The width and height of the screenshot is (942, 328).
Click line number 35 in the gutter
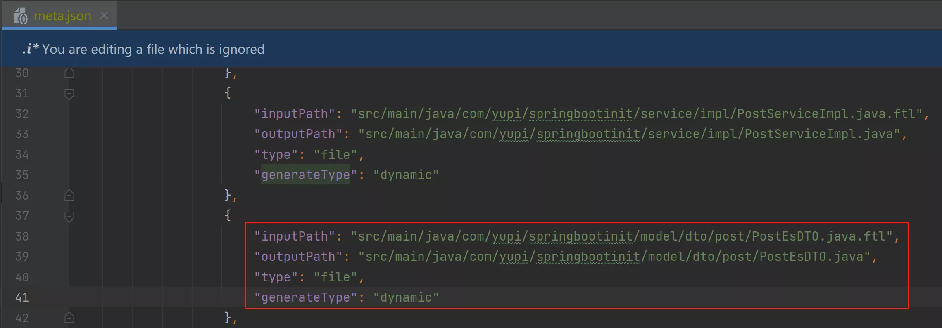point(22,175)
